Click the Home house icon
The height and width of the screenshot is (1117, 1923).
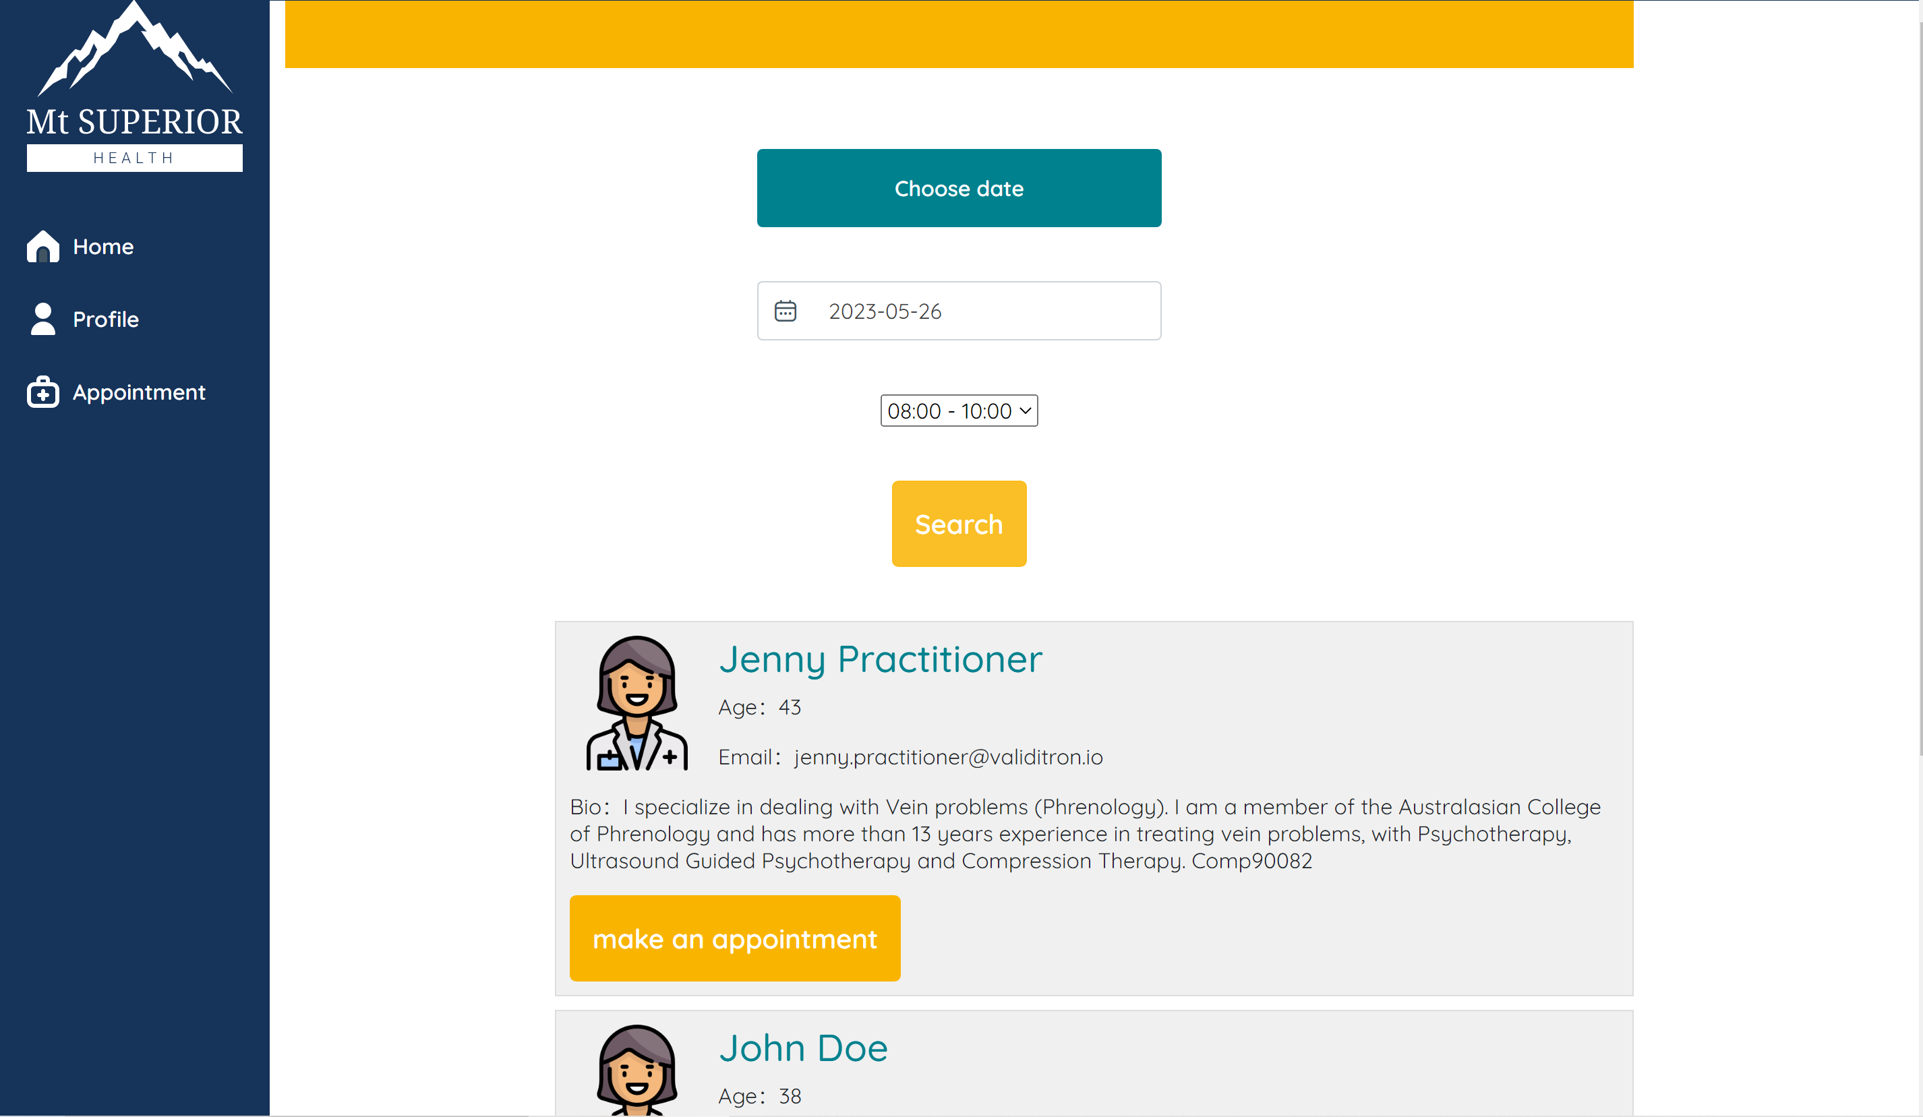[42, 247]
